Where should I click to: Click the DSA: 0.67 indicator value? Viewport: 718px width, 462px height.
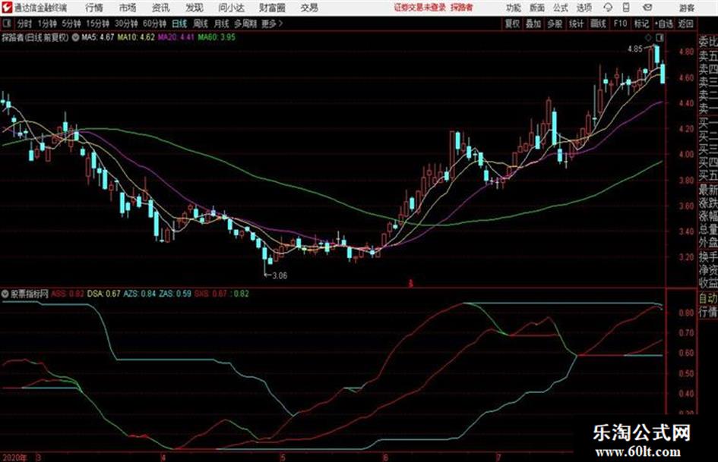point(103,294)
